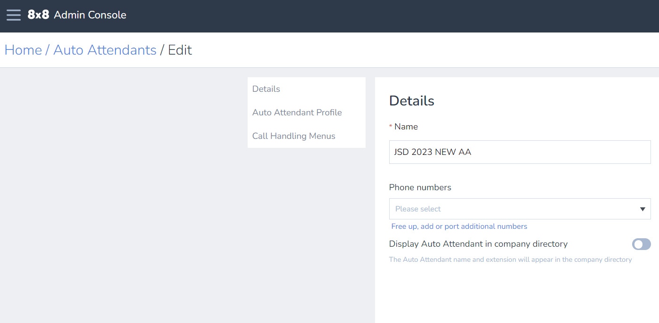Open the Call Handling Menus section
659x323 pixels.
click(294, 136)
